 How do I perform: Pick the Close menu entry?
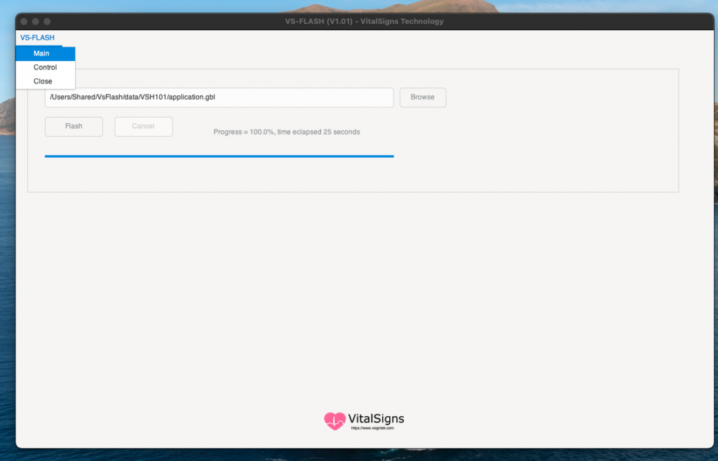point(46,81)
